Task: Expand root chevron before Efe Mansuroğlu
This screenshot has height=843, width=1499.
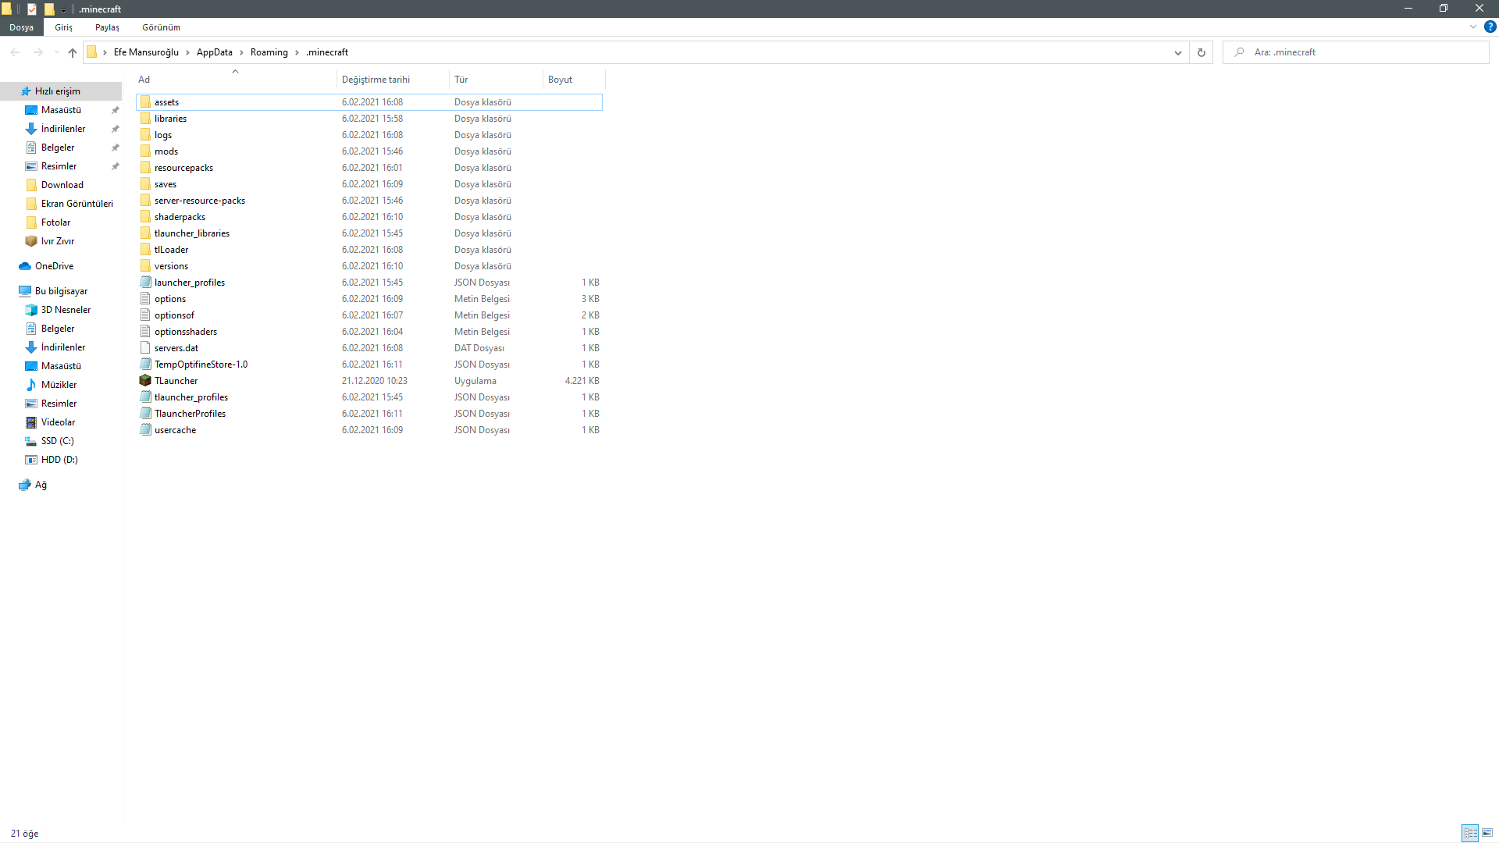Action: pos(105,52)
